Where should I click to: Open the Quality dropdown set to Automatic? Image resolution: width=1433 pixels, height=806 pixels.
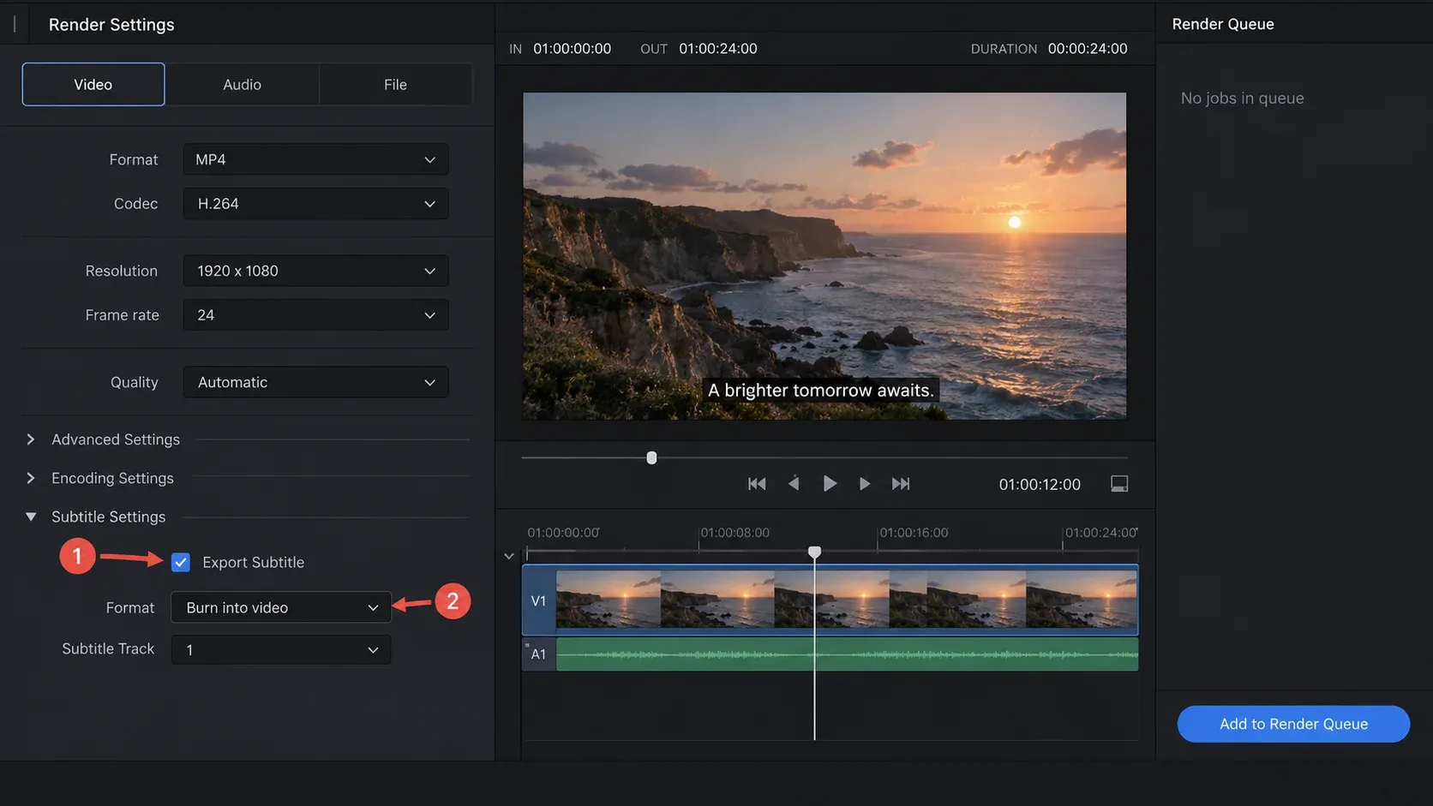pos(315,382)
